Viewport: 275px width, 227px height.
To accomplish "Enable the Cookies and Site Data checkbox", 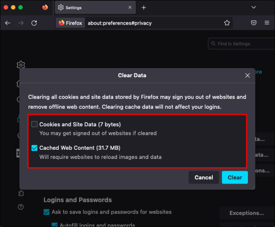I will point(35,124).
